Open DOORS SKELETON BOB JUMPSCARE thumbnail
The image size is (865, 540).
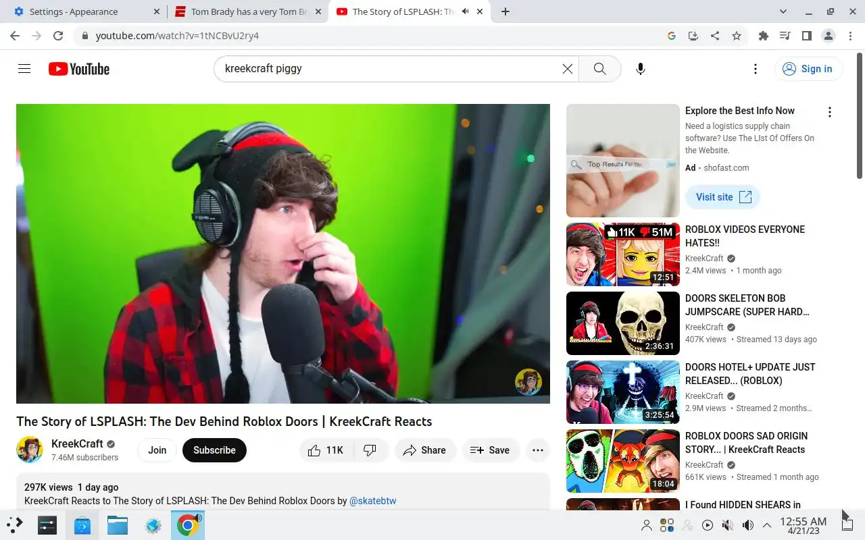(623, 323)
